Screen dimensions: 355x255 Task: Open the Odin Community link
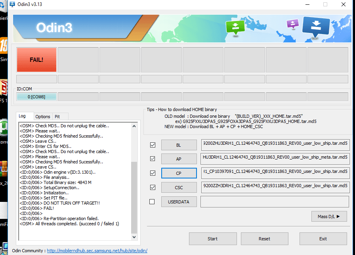point(97,251)
